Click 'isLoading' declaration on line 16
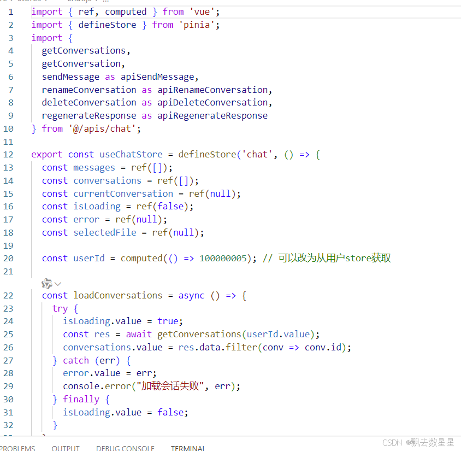The height and width of the screenshot is (451, 461). [x=97, y=207]
